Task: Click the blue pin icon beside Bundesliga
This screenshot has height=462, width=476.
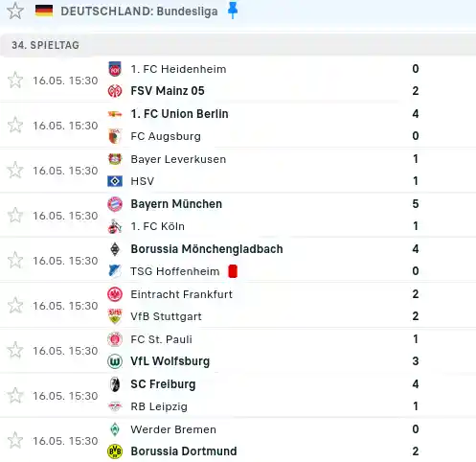Action: point(233,11)
